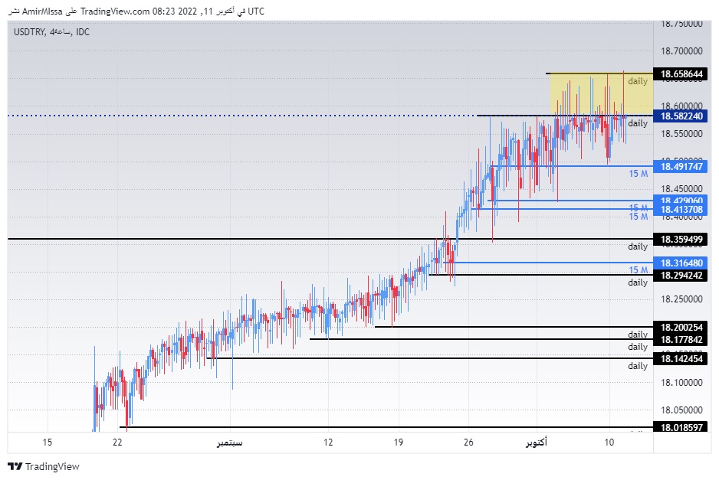719x480 pixels.
Task: Click the 4-hour timeframe label
Action: point(61,32)
